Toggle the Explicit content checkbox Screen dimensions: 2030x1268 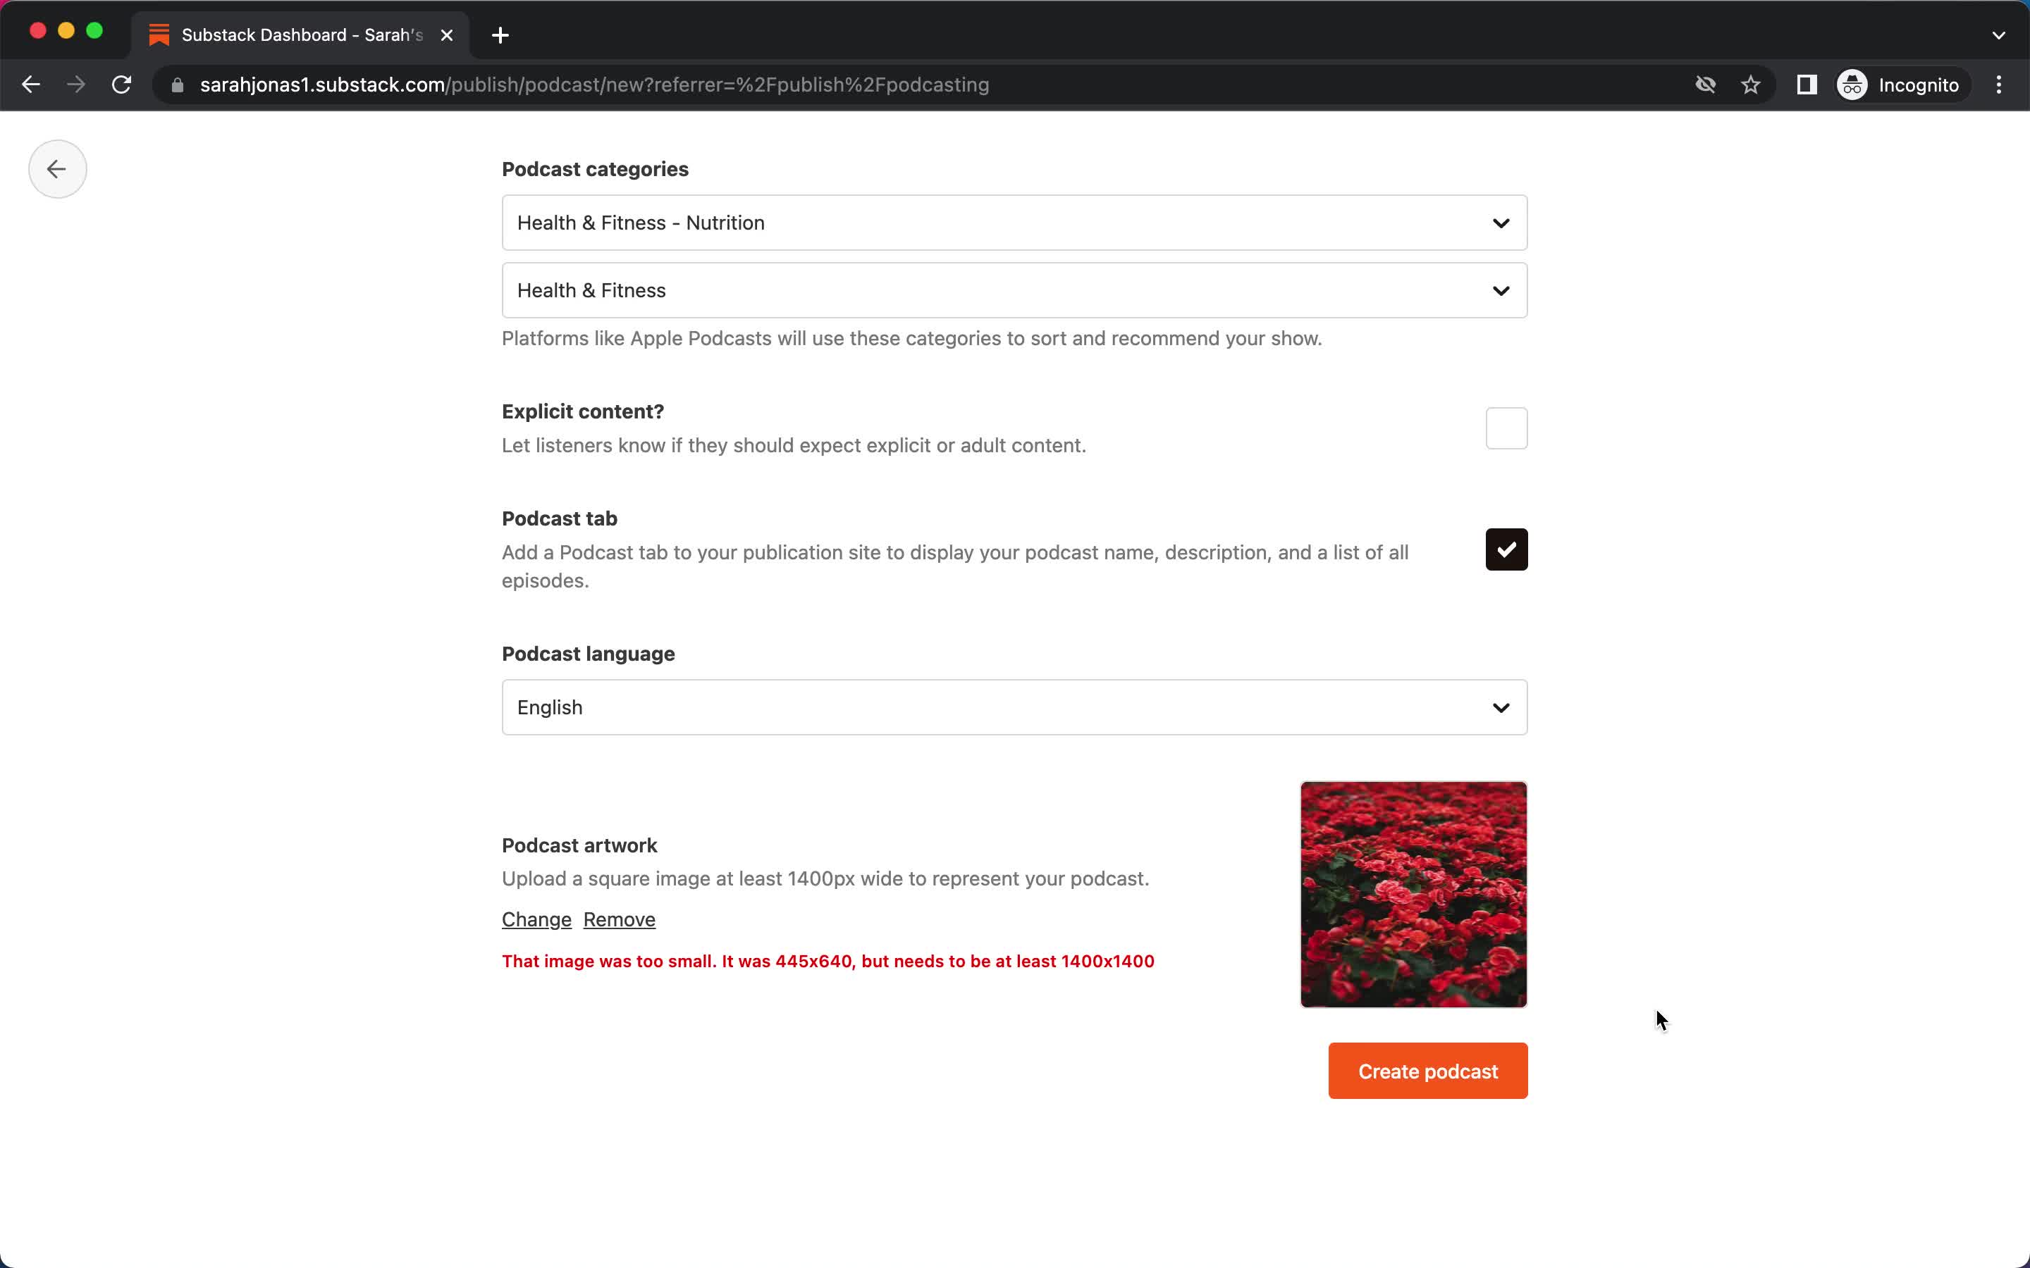[1507, 427]
